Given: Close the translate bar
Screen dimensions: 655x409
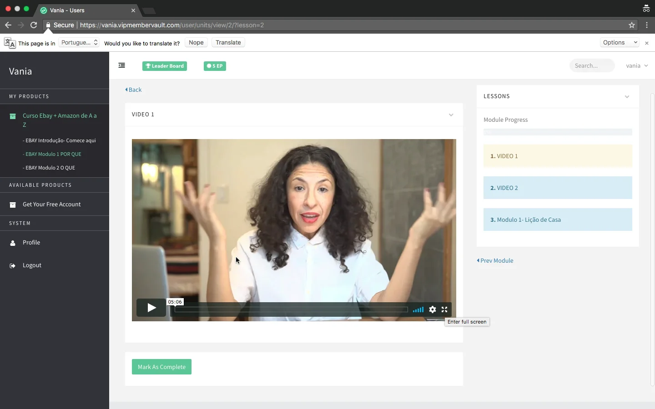Looking at the screenshot, I should [x=647, y=43].
